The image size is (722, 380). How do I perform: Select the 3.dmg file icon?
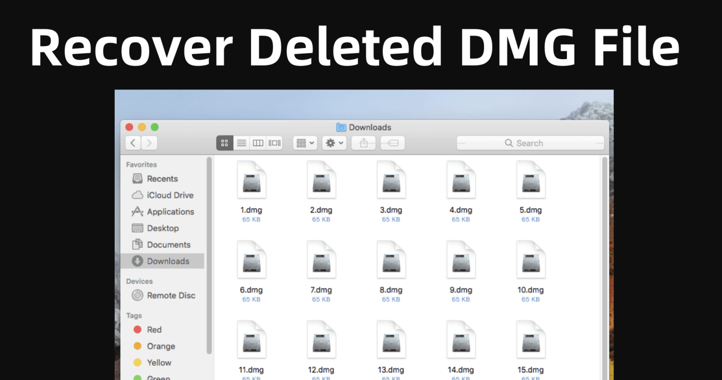pos(391,180)
